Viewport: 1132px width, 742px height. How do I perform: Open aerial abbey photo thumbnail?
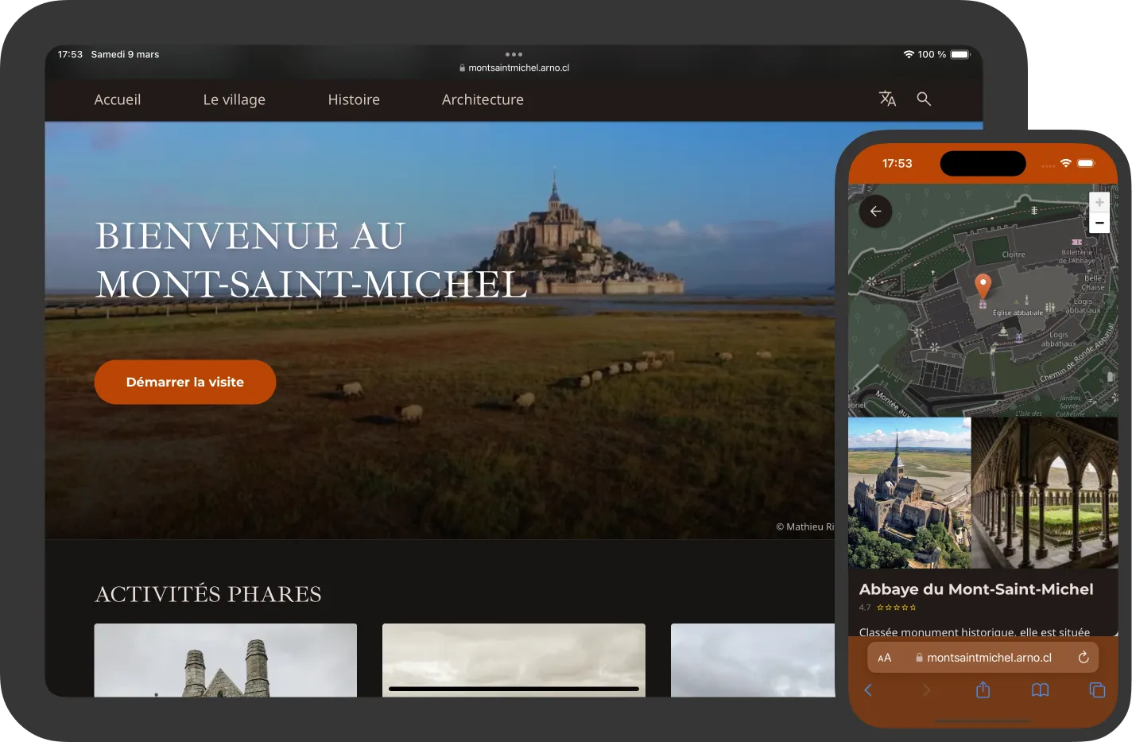pos(909,493)
